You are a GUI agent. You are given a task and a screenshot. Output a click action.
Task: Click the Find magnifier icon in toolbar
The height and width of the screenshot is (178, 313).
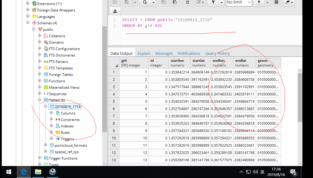pyautogui.click(x=145, y=2)
